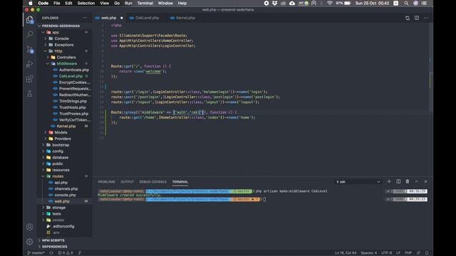The width and height of the screenshot is (456, 256).
Task: Open the Search view in activity bar
Action: [x=30, y=34]
